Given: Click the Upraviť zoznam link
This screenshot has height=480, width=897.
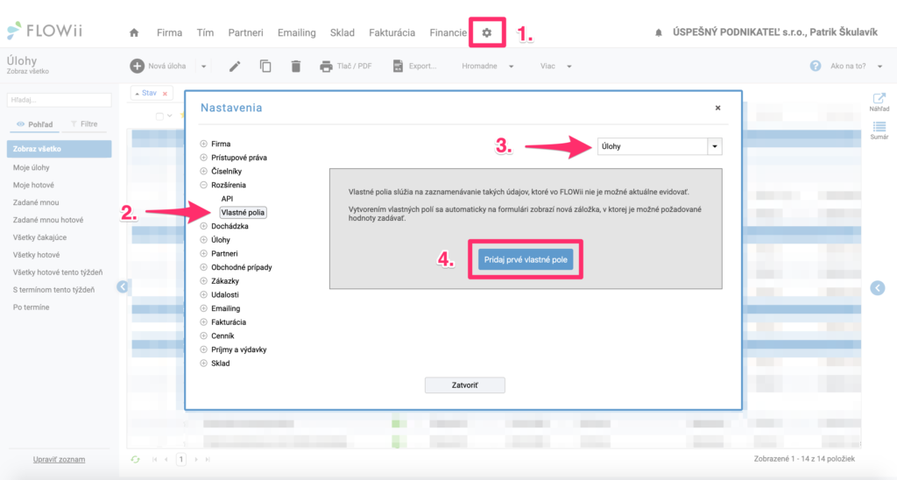Looking at the screenshot, I should pyautogui.click(x=59, y=459).
